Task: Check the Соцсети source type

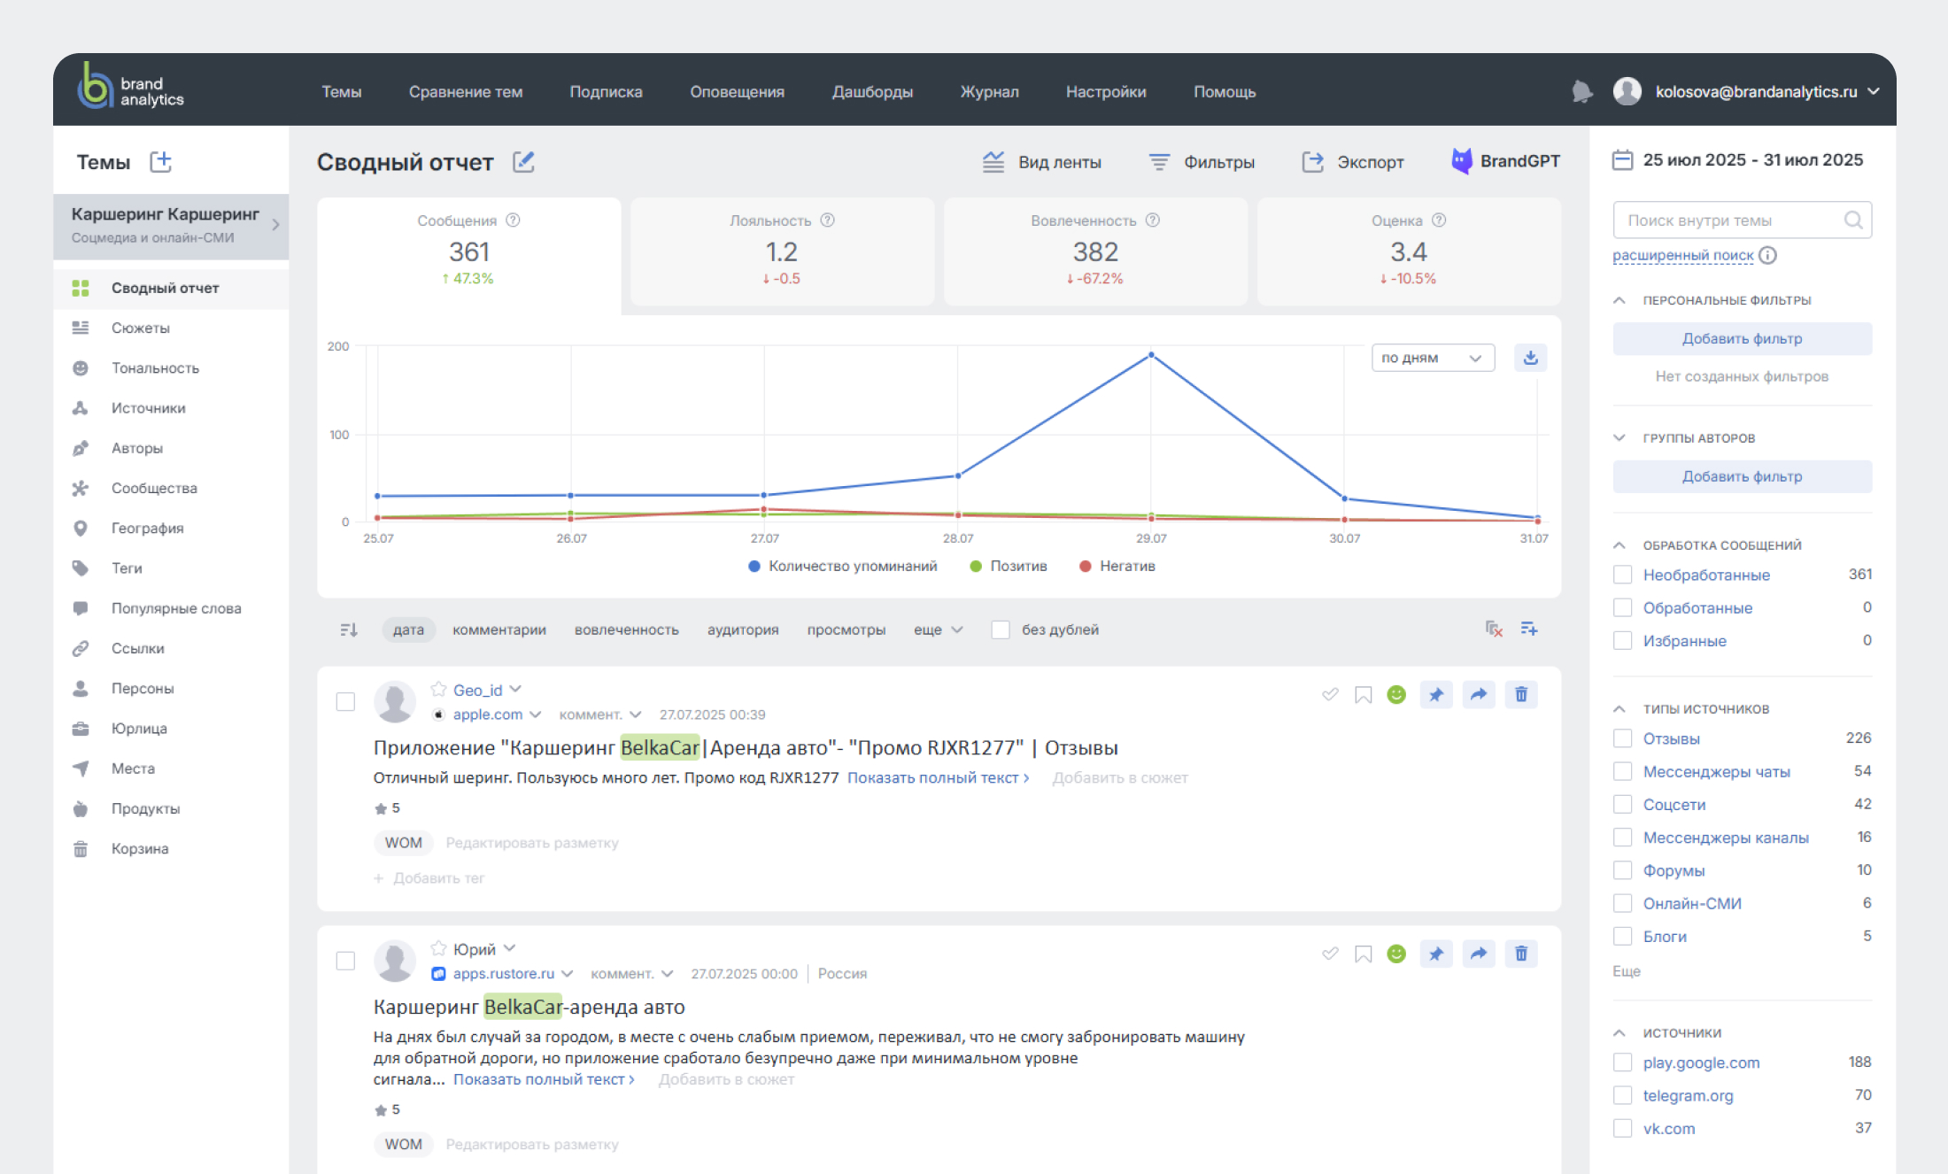Action: (x=1622, y=804)
